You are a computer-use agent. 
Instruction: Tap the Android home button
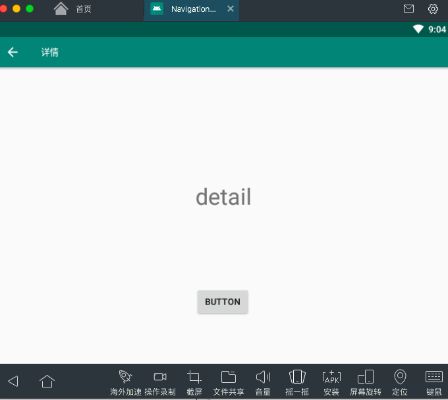pyautogui.click(x=47, y=381)
